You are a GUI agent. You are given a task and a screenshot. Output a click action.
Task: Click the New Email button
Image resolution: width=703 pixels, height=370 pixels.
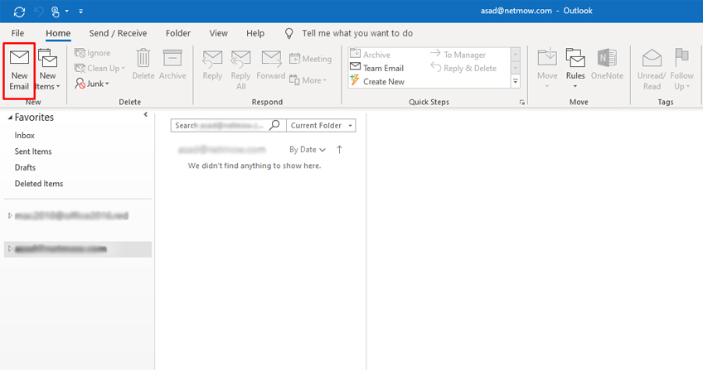pos(19,70)
